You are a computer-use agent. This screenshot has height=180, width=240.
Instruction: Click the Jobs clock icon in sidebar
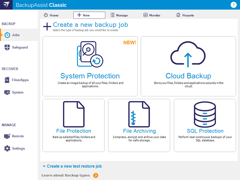(x=7, y=35)
